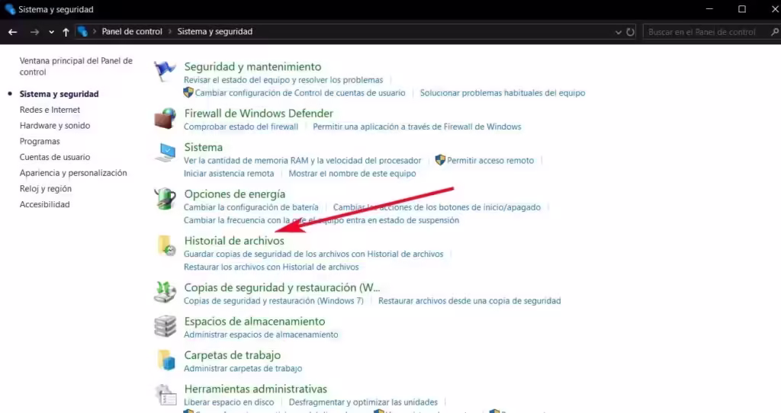781x413 pixels.
Task: Click the Seguridad y mantenimiento flag icon
Action: point(165,72)
